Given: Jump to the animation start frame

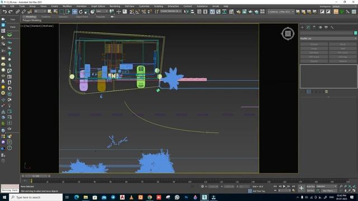Looking at the screenshot, I should [x=275, y=186].
